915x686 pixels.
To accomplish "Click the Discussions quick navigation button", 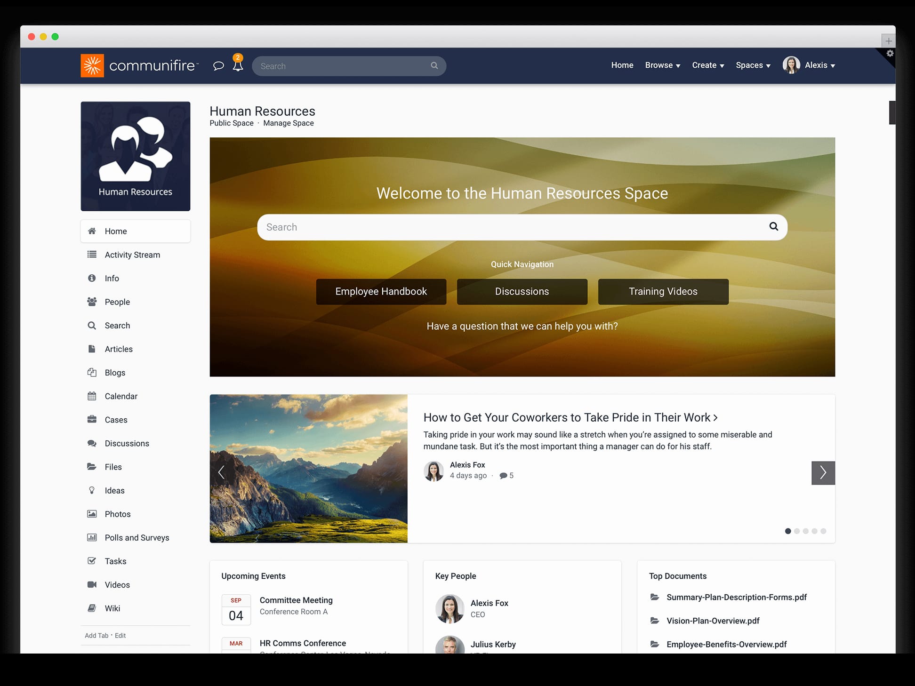I will [x=522, y=292].
